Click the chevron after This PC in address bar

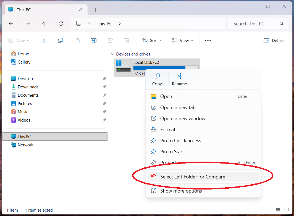[120, 23]
